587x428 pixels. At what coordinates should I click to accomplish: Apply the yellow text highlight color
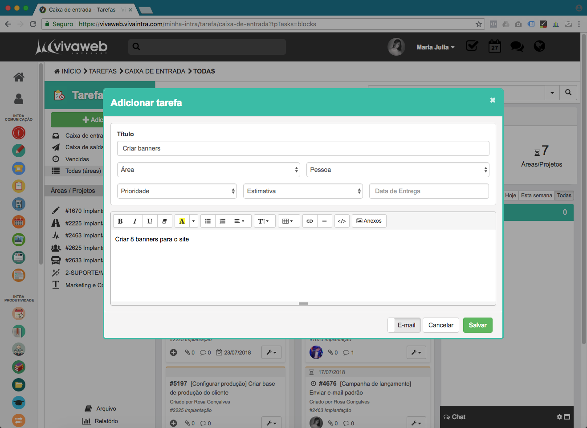coord(182,221)
